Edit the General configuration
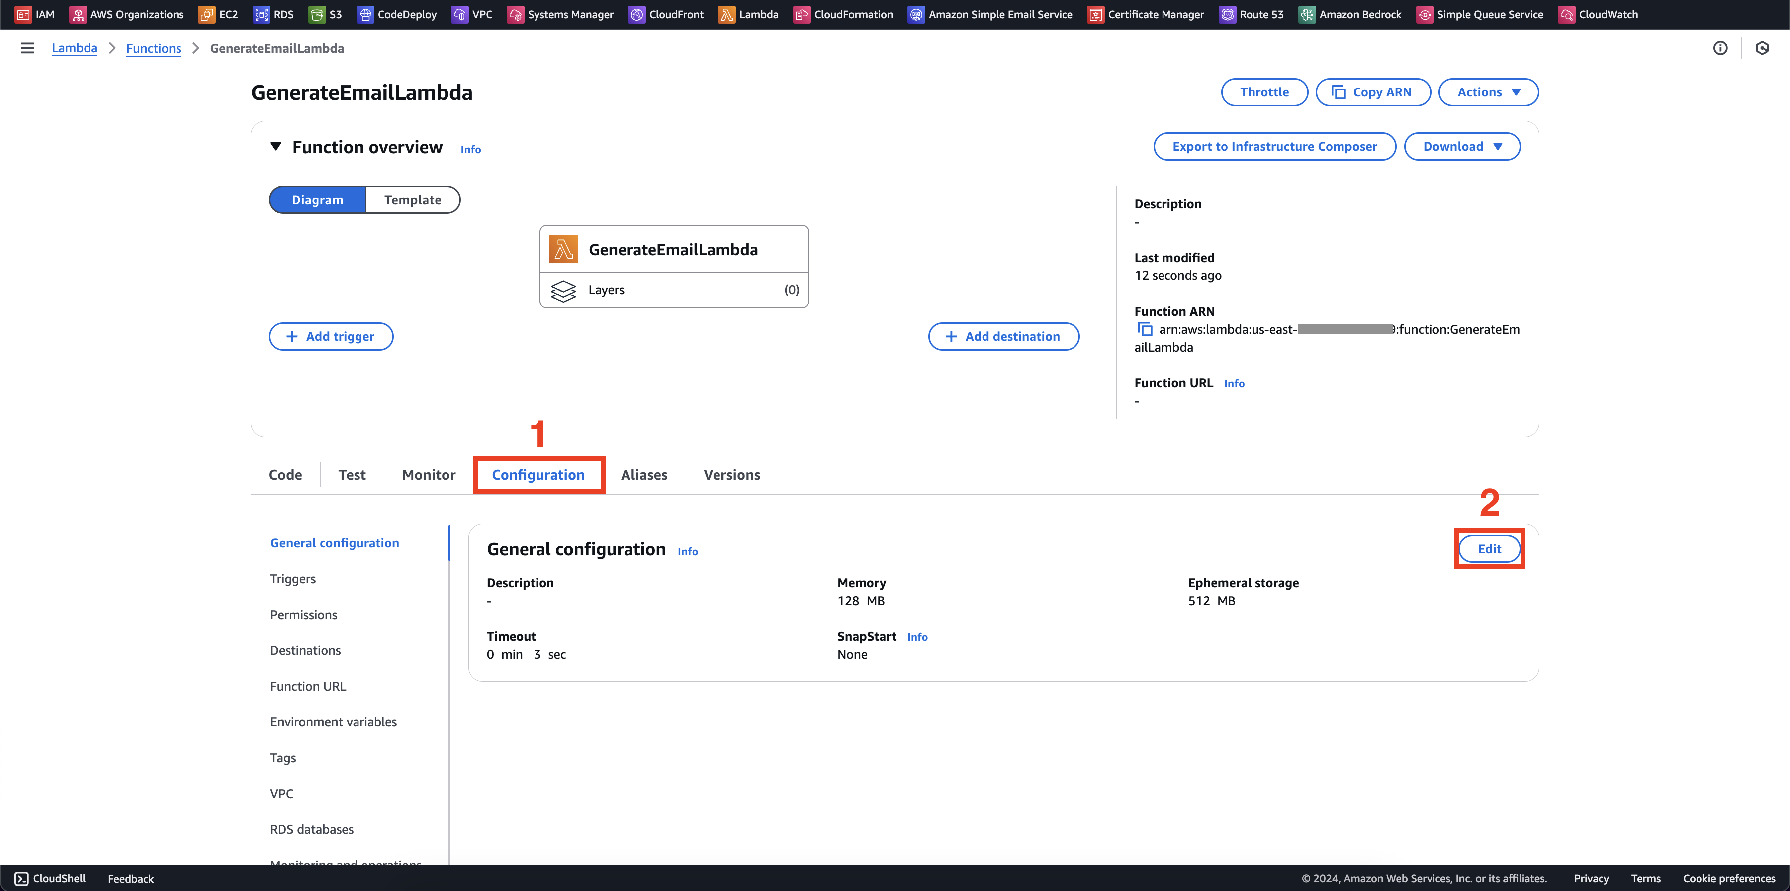Viewport: 1790px width, 891px height. [x=1489, y=549]
